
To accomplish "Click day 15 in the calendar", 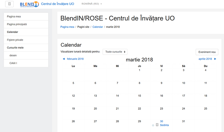I will tap(139, 96).
